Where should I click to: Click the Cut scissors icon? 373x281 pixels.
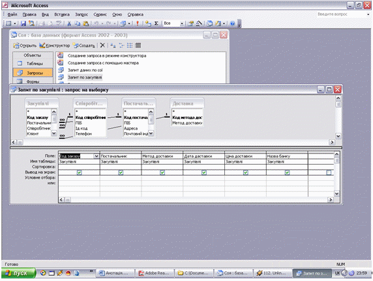(69, 23)
